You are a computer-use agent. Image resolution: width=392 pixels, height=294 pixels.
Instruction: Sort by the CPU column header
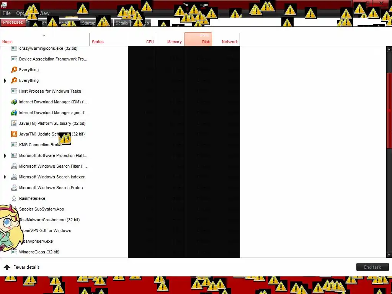pyautogui.click(x=142, y=39)
